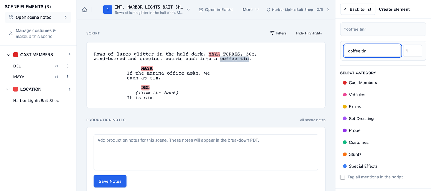431x191 pixels.
Task: Click the quantity field showing 1
Action: (x=412, y=51)
